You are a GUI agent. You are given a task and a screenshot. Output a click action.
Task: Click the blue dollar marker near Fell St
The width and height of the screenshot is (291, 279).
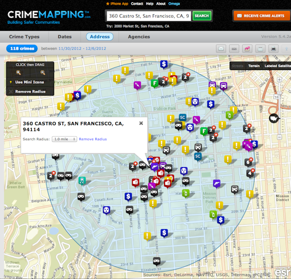[x=164, y=65]
